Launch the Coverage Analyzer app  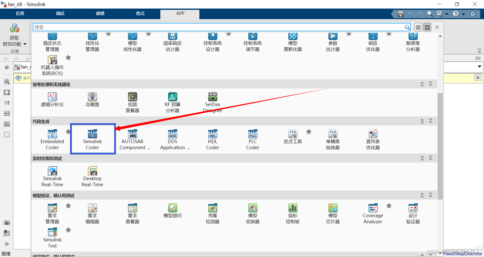[373, 213]
